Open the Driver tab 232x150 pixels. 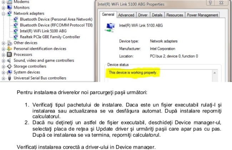[x=143, y=15]
